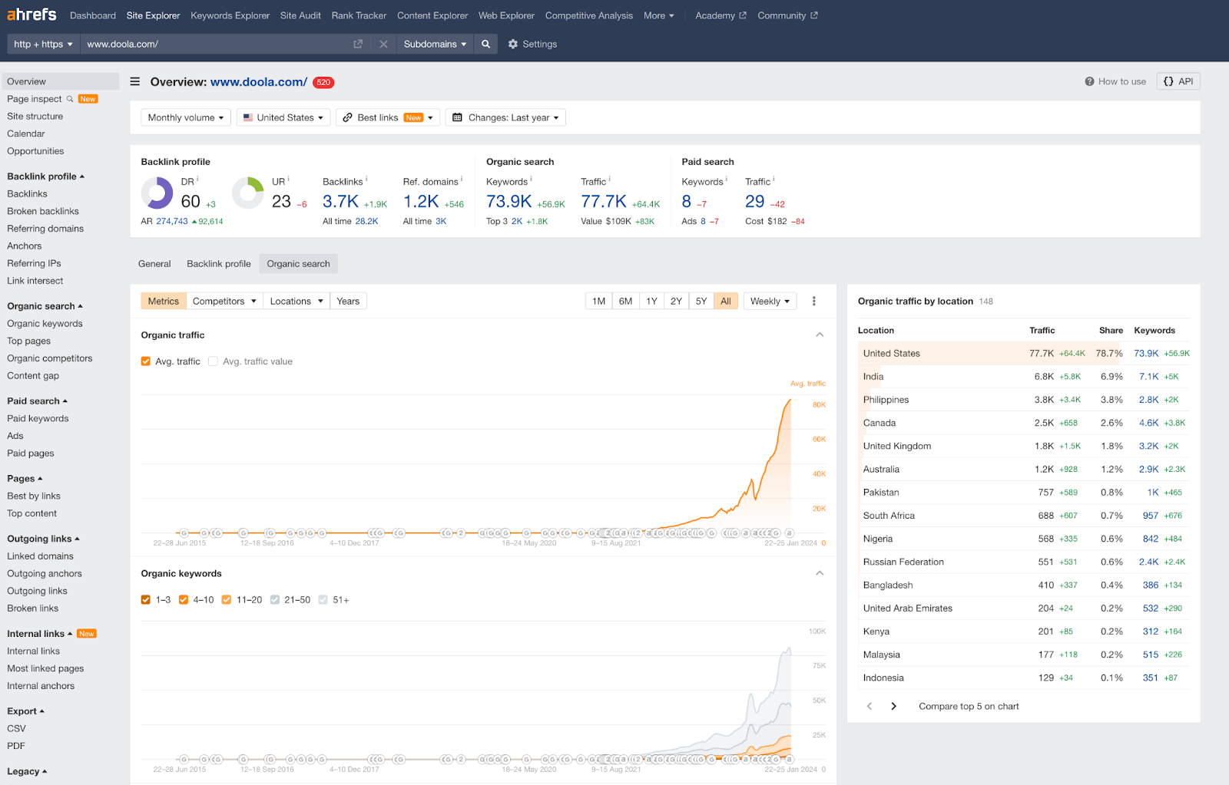
Task: Open the Locations dropdown
Action: point(296,301)
